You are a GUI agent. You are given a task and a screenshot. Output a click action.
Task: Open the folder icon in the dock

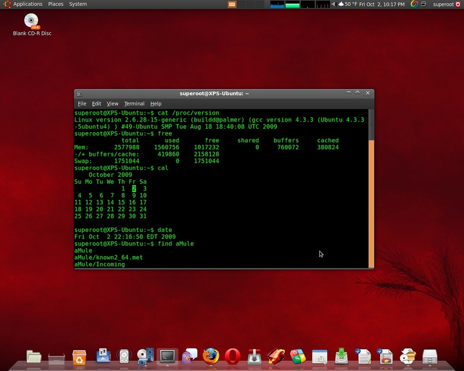pos(34,356)
